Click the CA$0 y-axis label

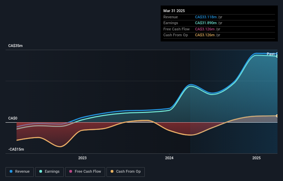tap(13, 118)
